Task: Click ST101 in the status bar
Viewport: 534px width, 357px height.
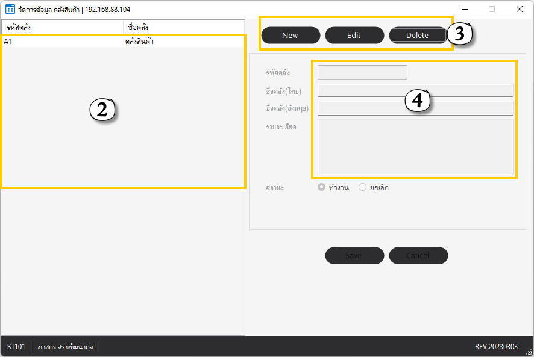Action: tap(16, 347)
